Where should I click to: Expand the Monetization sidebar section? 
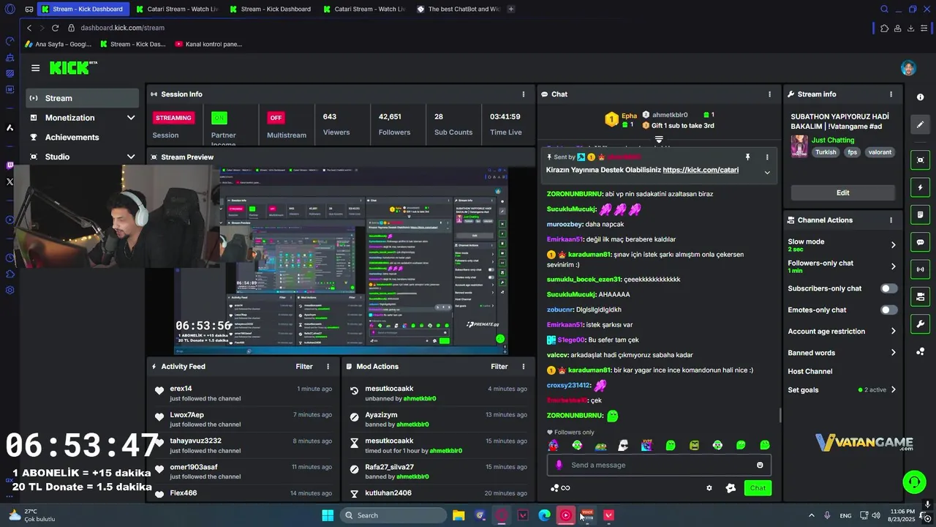click(131, 118)
